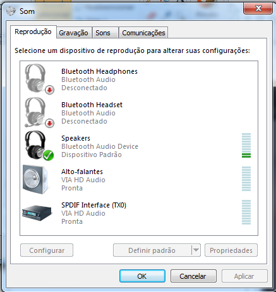Click the Speakers default device headphone icon
This screenshot has width=276, height=292.
tap(37, 146)
